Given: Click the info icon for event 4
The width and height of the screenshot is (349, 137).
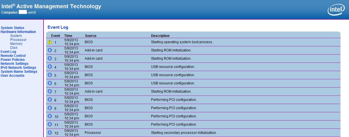Looking at the screenshot, I should pos(50,67).
